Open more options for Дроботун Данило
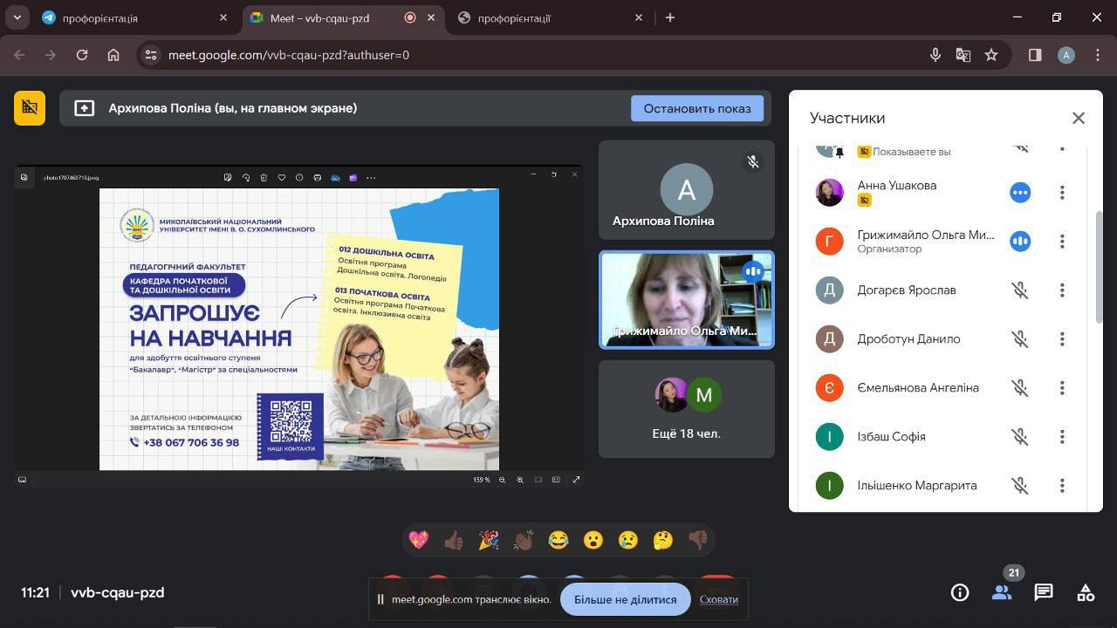 click(1062, 339)
